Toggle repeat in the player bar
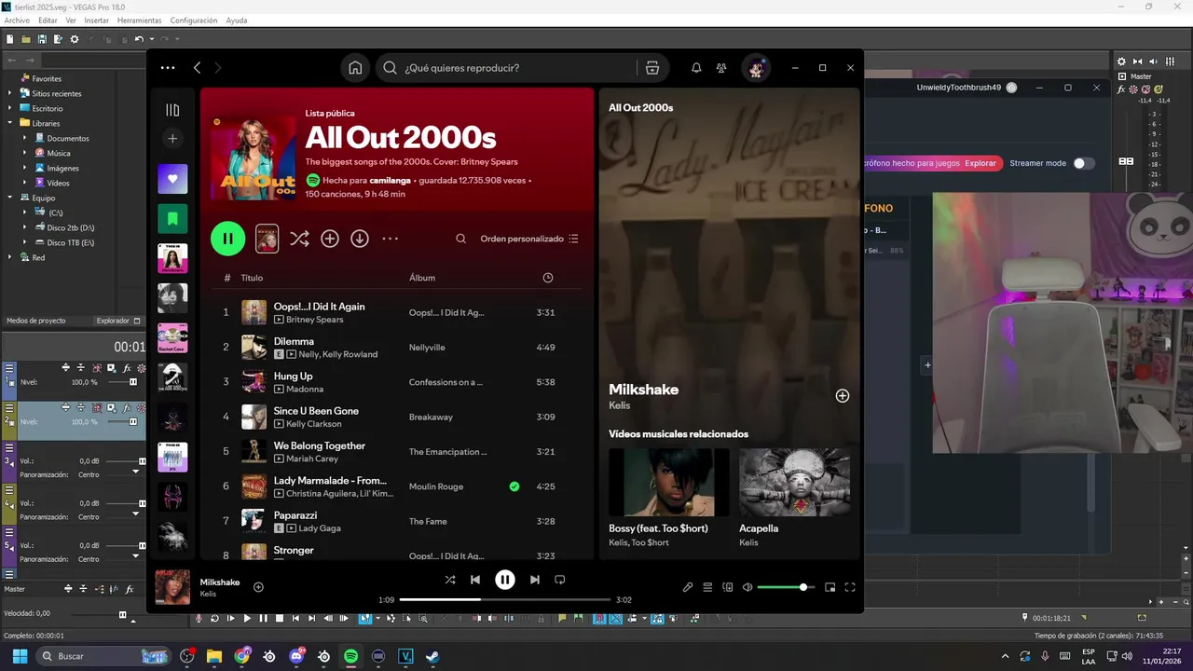 tap(560, 580)
